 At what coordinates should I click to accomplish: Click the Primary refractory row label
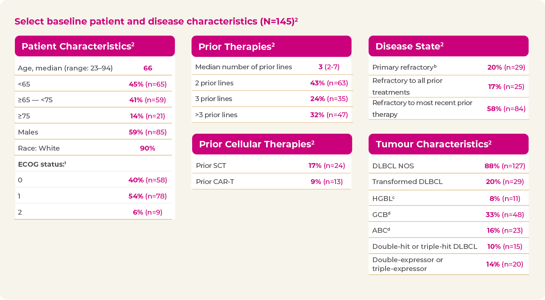tap(405, 67)
